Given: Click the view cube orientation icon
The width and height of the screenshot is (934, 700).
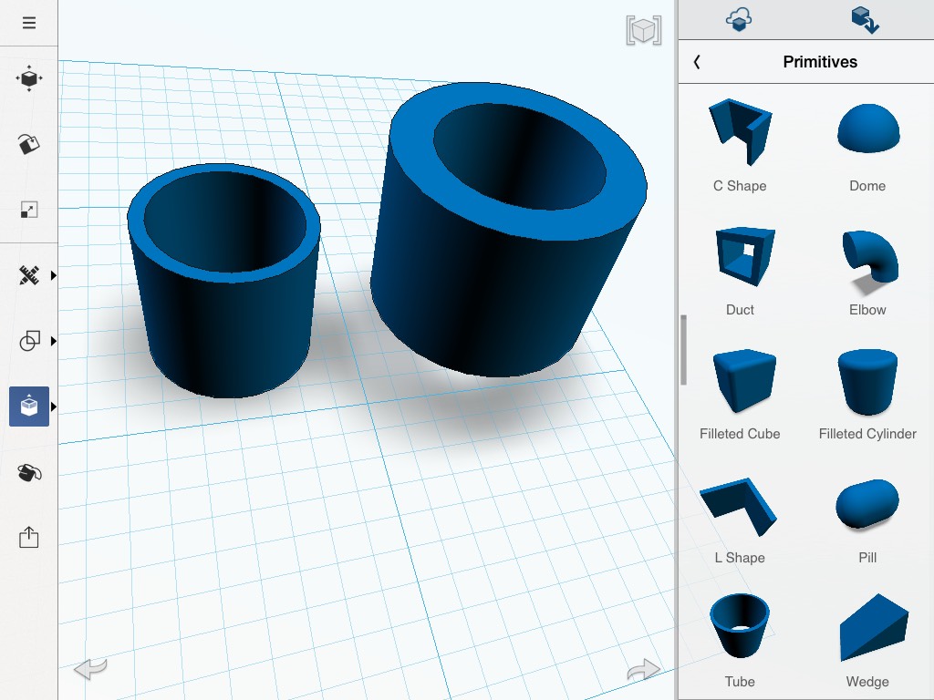Looking at the screenshot, I should (643, 30).
